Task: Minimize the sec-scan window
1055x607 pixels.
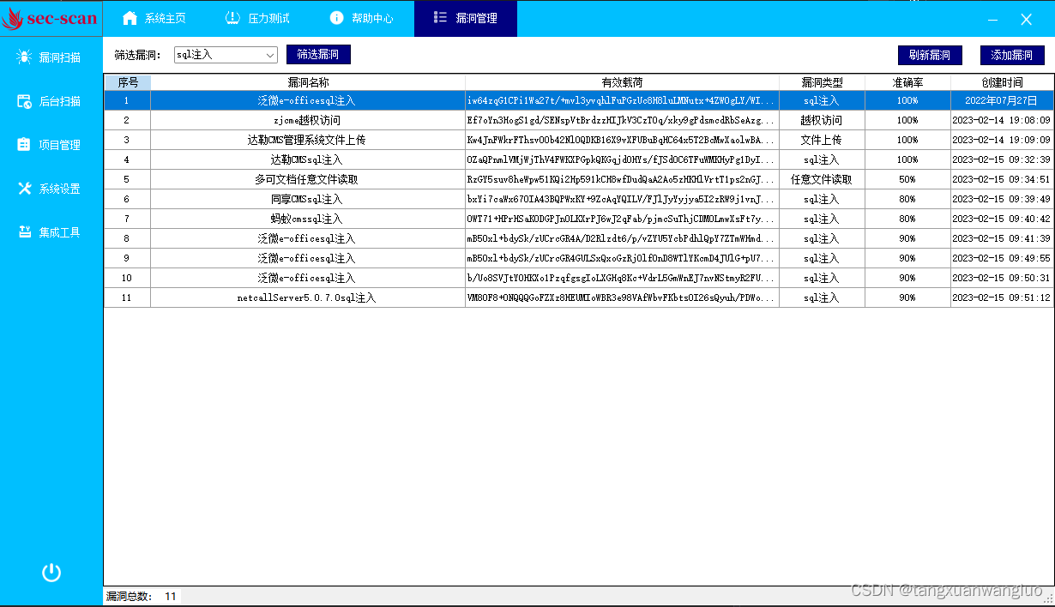Action: 993,19
